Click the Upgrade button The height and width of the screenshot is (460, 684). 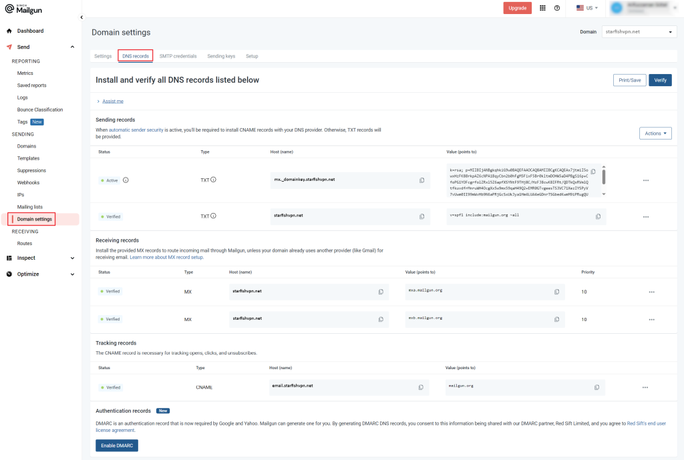click(518, 8)
